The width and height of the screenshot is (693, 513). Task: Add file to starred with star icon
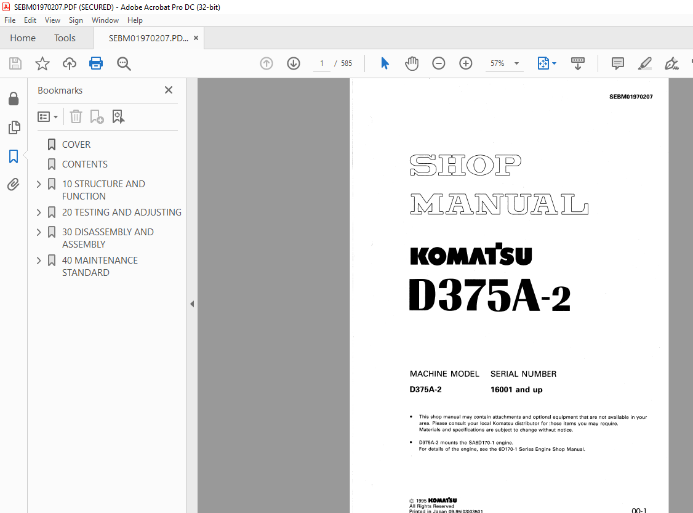pyautogui.click(x=42, y=63)
